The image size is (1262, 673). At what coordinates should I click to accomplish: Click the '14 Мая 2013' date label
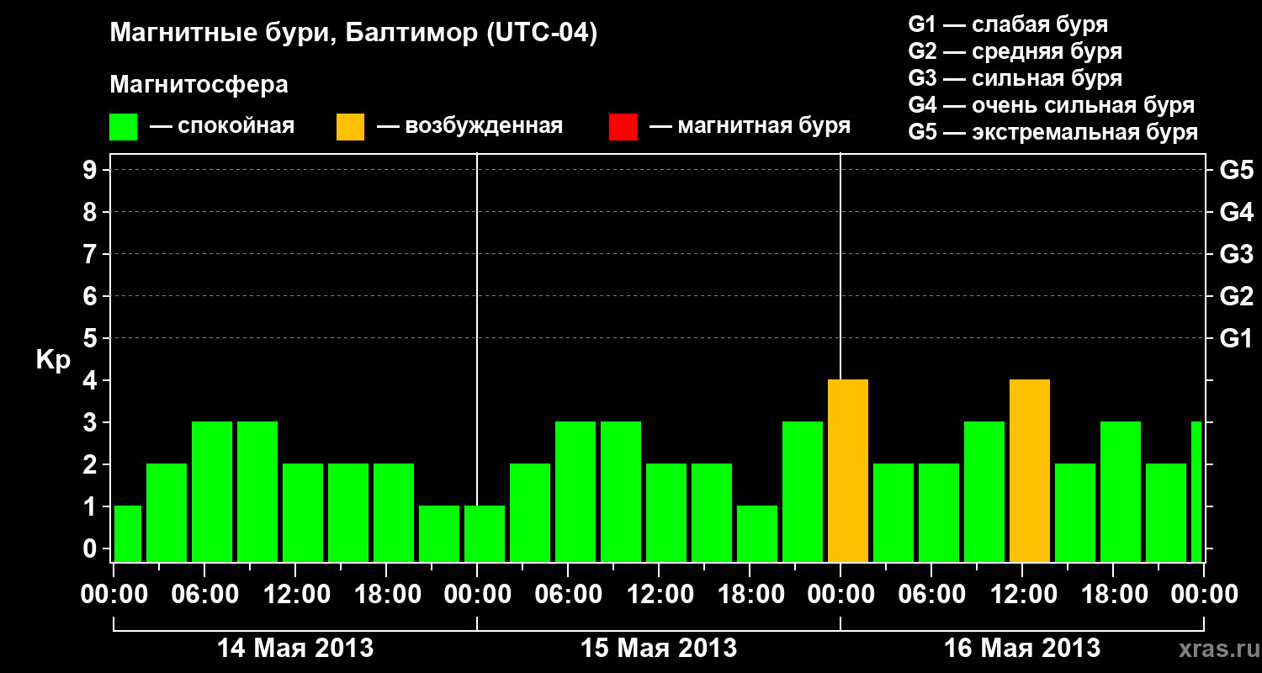coord(295,649)
